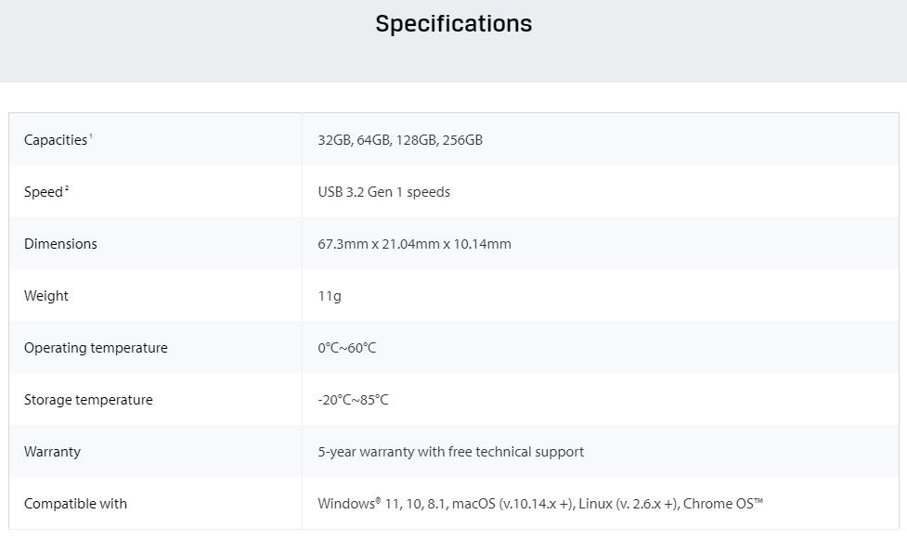Screen dimensions: 907x540
Task: Select the Capacities row label
Action: (x=56, y=140)
